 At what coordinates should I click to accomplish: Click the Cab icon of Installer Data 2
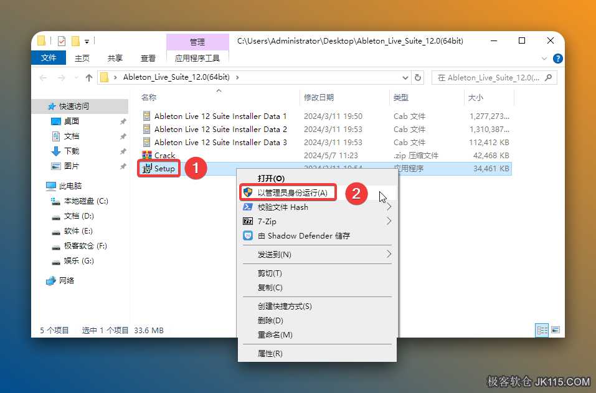(x=146, y=129)
